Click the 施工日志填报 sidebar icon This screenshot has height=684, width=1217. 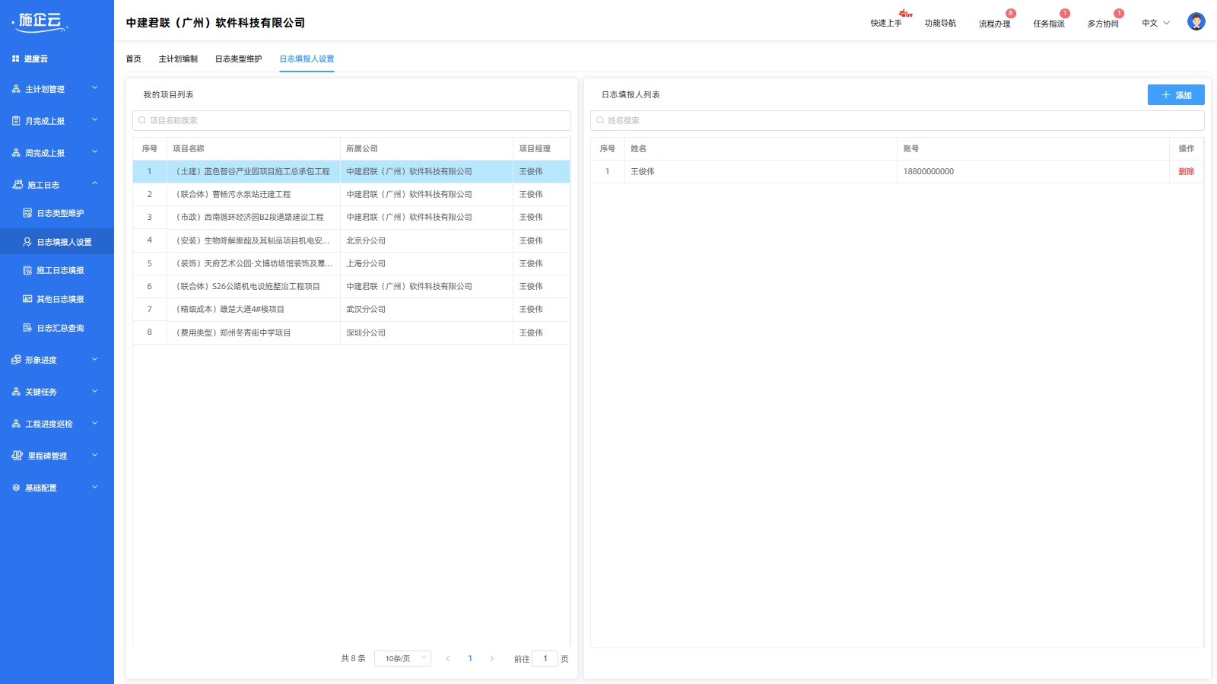[x=27, y=271]
